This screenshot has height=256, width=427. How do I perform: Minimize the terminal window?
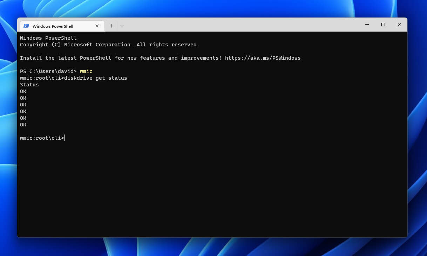point(367,25)
